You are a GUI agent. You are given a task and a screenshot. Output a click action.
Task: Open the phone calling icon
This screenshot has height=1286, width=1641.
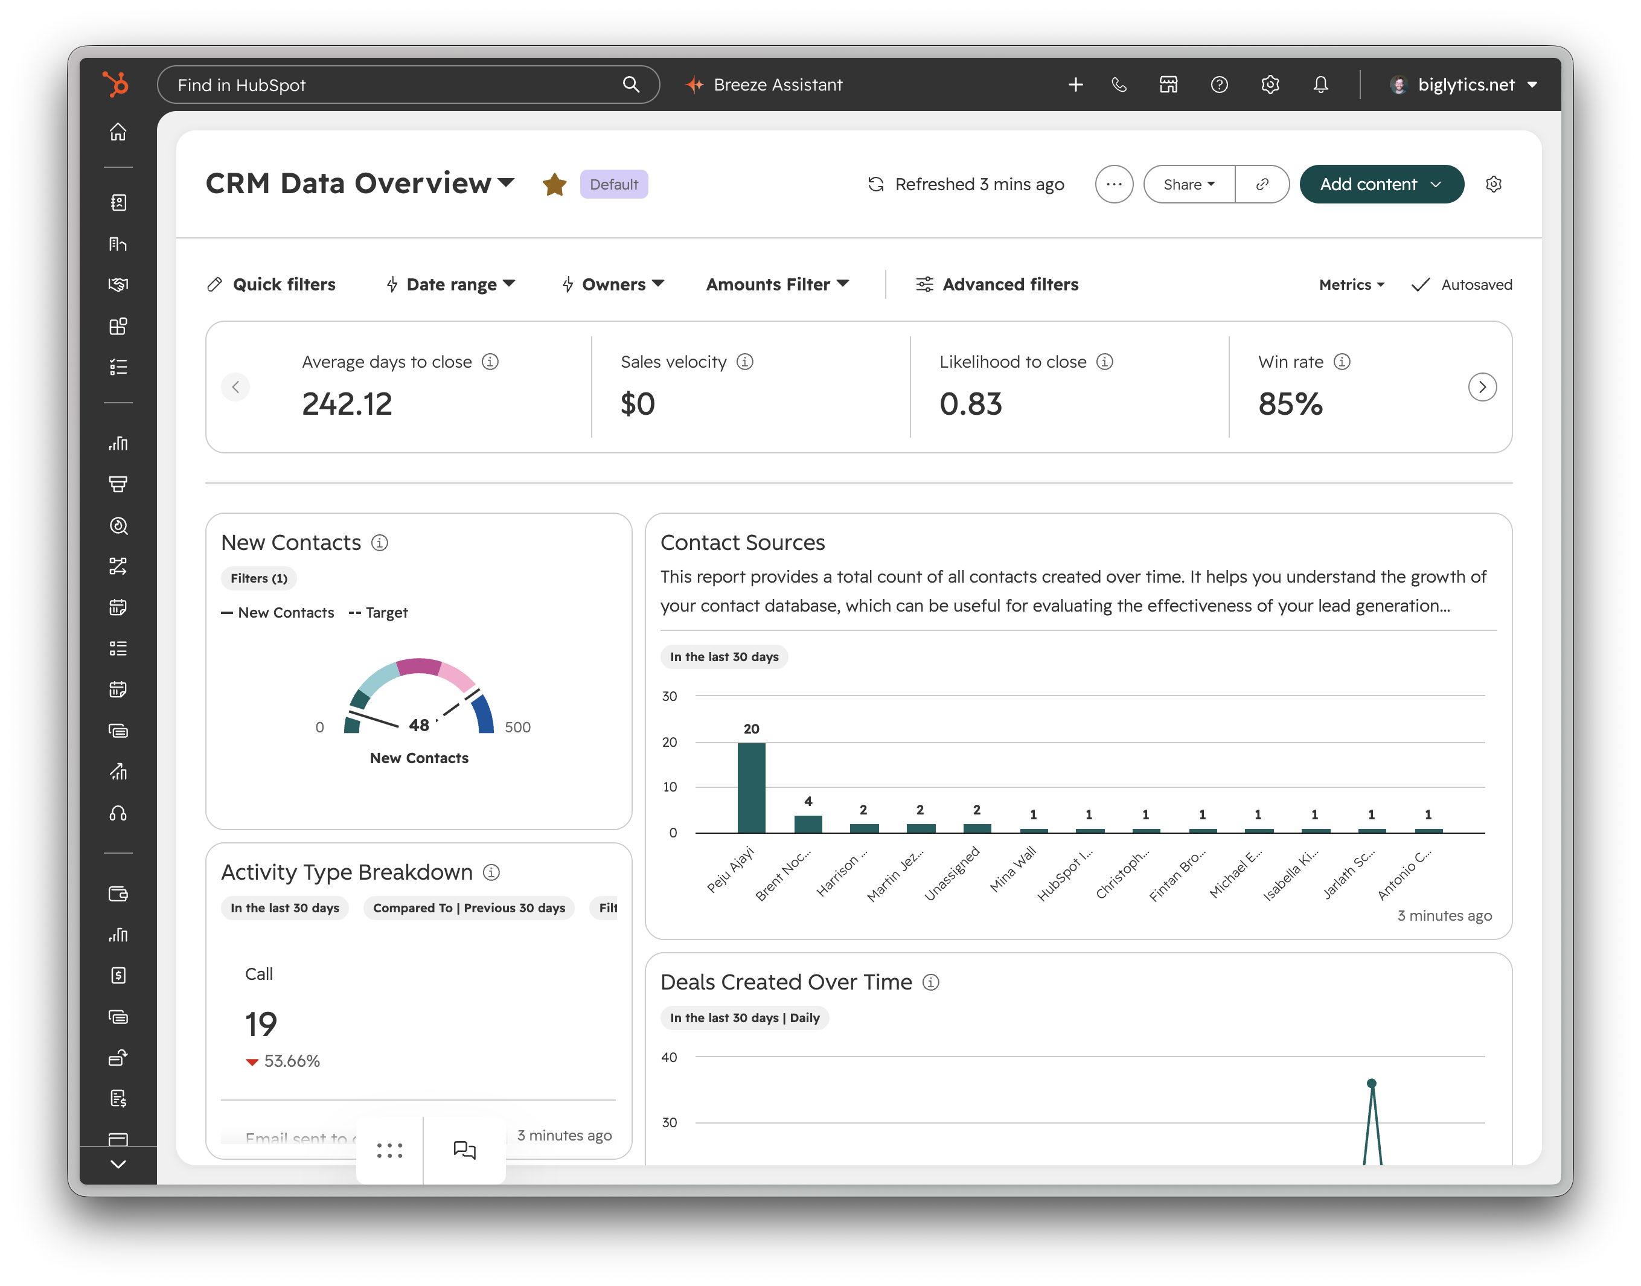pyautogui.click(x=1119, y=85)
